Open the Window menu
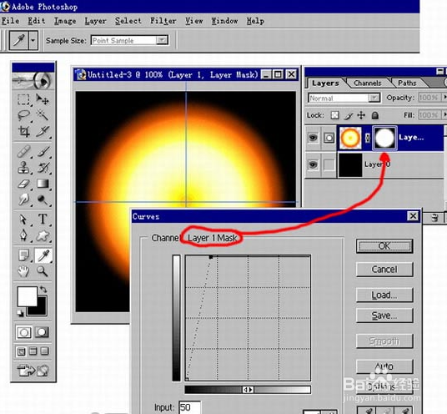 tap(224, 21)
